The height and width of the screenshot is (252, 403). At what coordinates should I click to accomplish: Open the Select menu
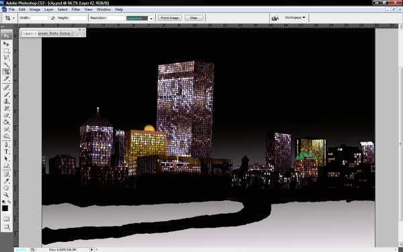tap(62, 9)
